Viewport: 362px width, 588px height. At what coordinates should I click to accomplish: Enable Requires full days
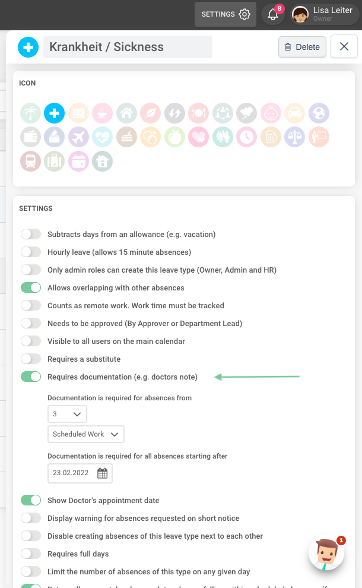31,554
